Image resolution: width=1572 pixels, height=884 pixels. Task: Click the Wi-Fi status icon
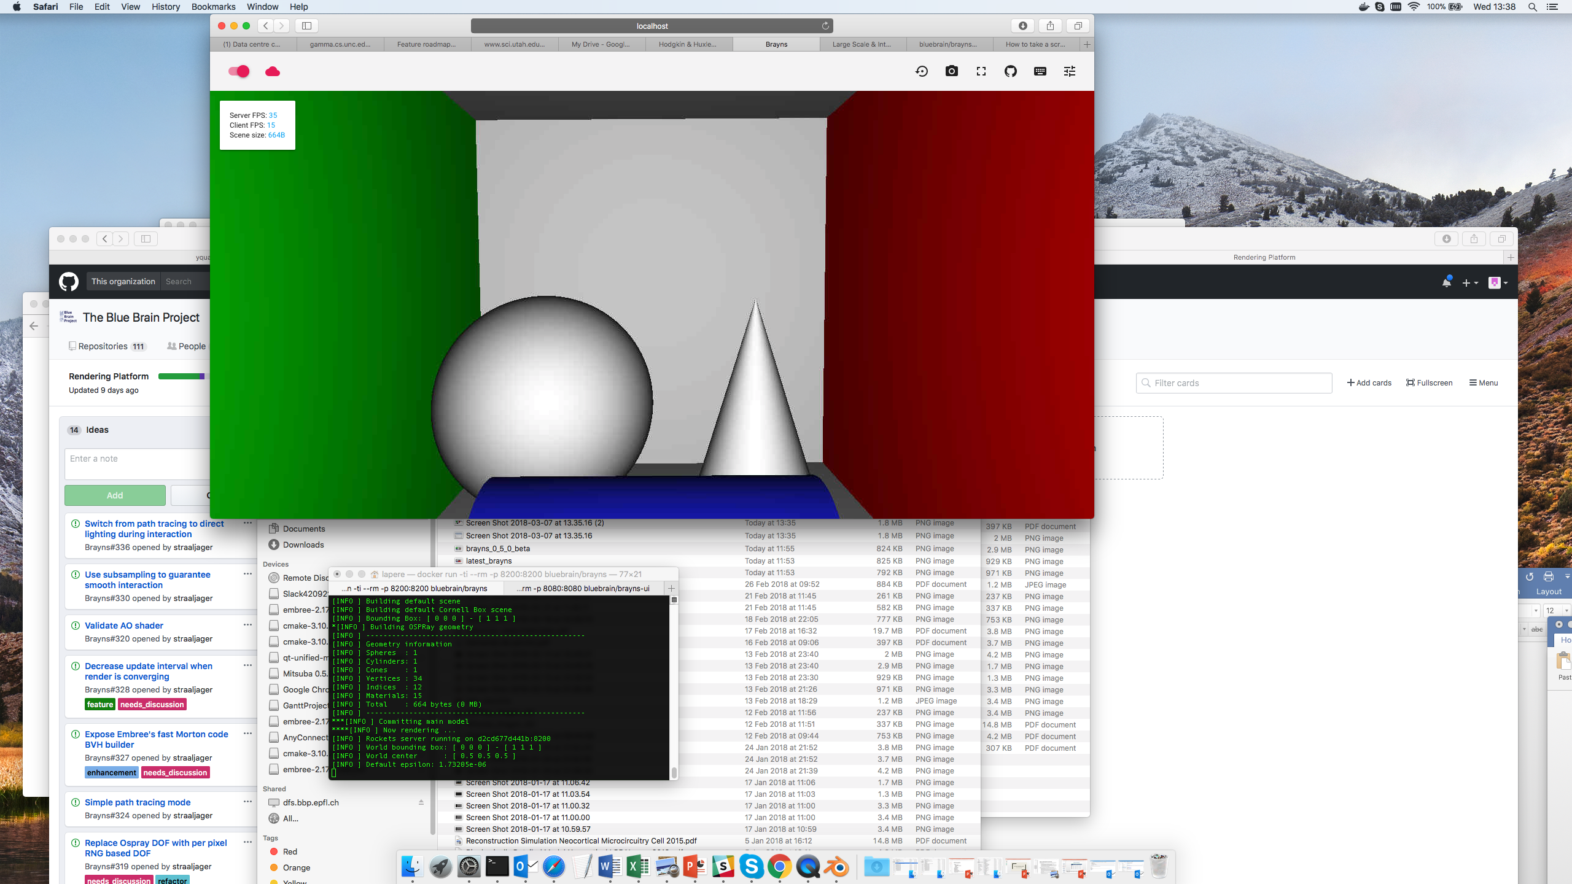coord(1414,7)
